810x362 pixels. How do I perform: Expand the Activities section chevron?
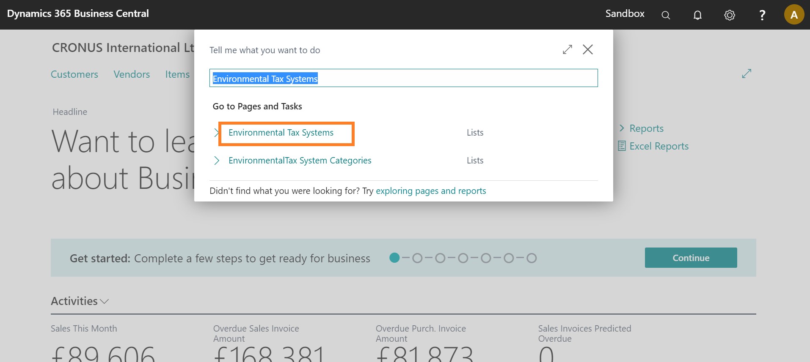pyautogui.click(x=105, y=302)
